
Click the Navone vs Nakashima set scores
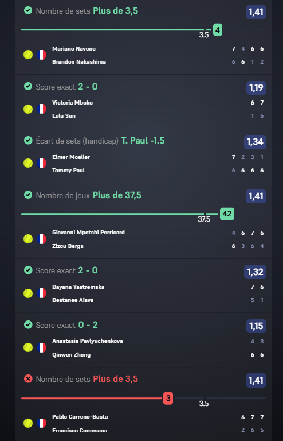[x=247, y=55]
